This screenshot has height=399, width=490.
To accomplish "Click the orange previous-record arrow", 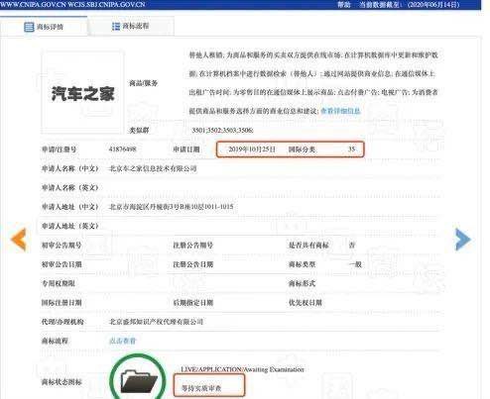I will (x=19, y=240).
